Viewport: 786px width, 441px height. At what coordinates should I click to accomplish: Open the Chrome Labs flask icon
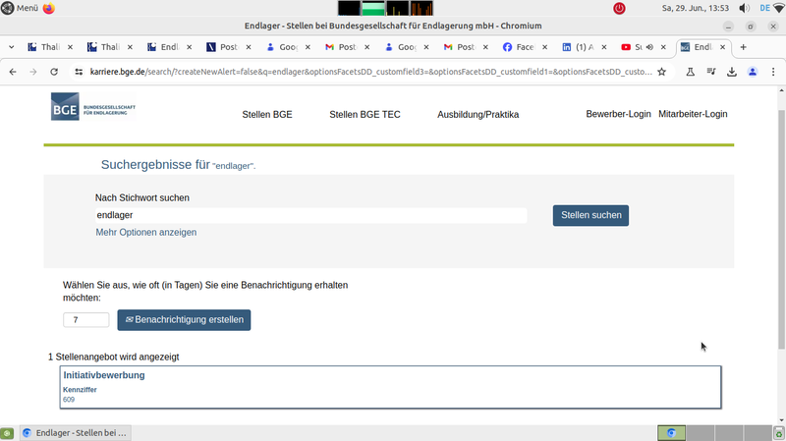pyautogui.click(x=691, y=72)
